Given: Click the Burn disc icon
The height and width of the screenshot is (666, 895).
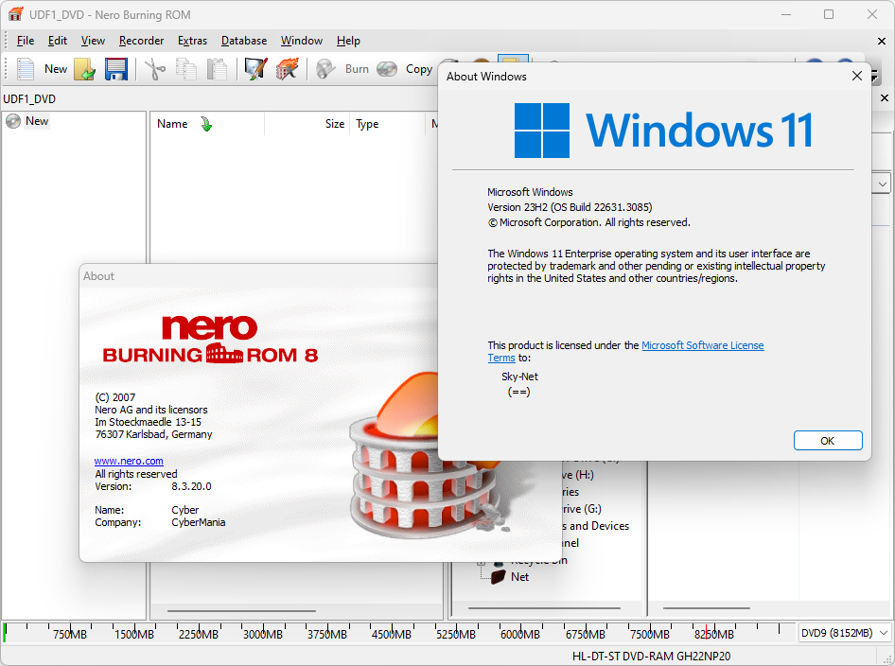Looking at the screenshot, I should tap(325, 69).
